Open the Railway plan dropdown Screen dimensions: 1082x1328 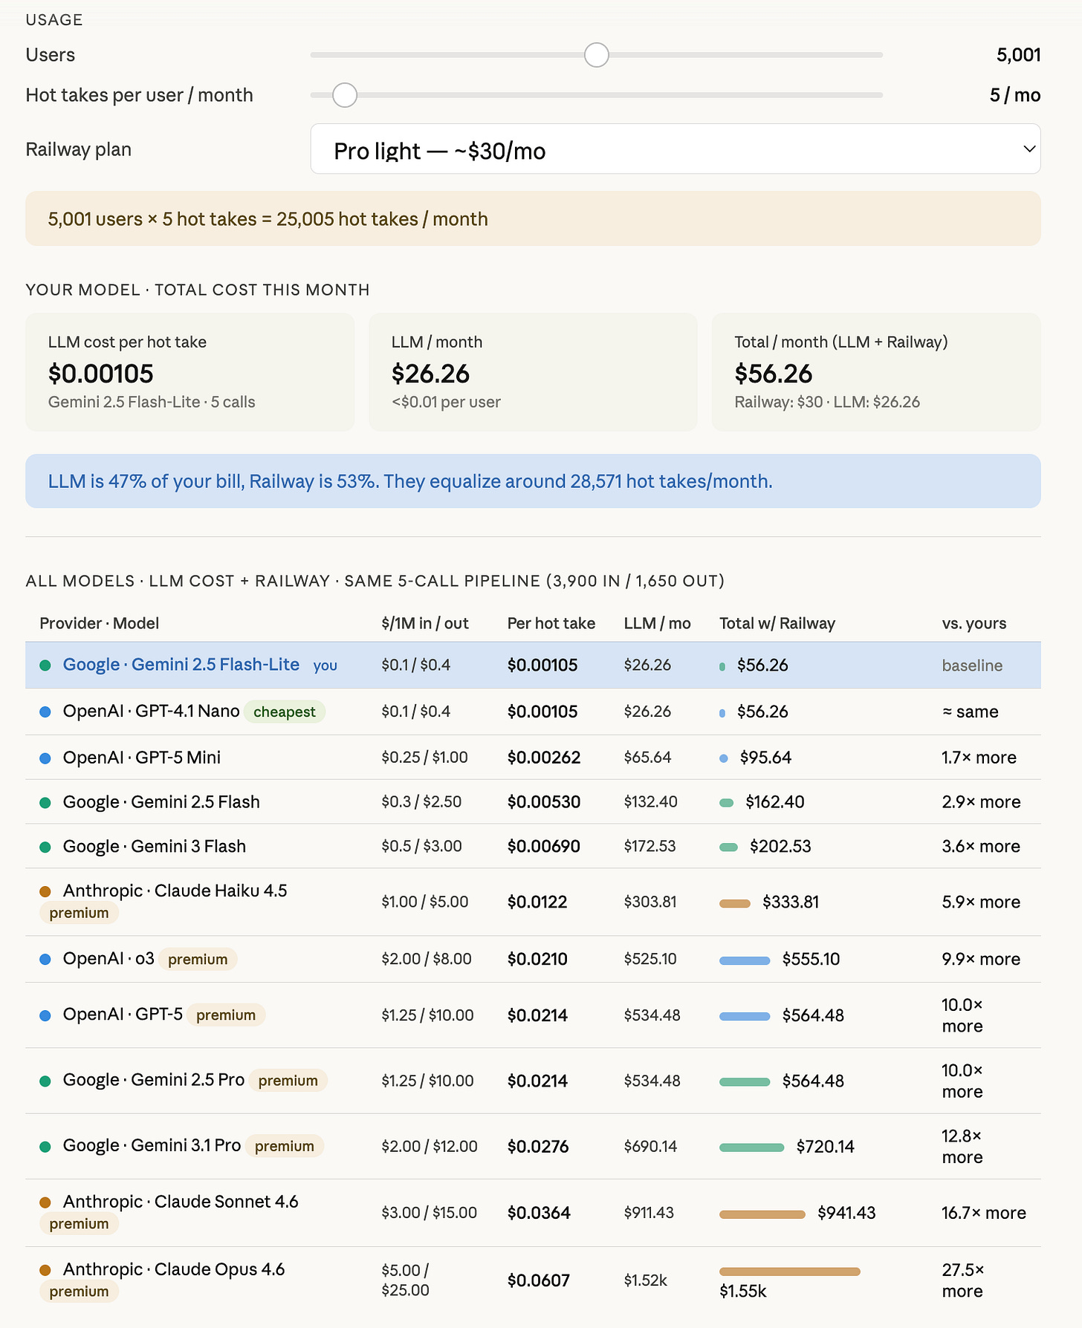pyautogui.click(x=675, y=149)
